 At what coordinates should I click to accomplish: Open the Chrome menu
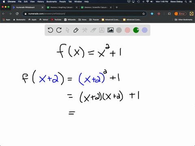[x=11, y=2]
